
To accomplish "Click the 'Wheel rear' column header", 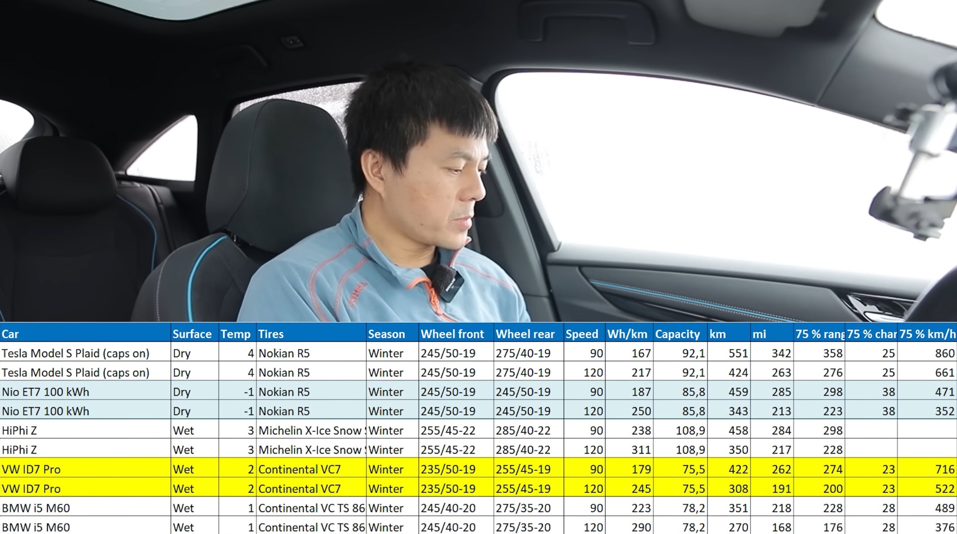I will coord(528,334).
